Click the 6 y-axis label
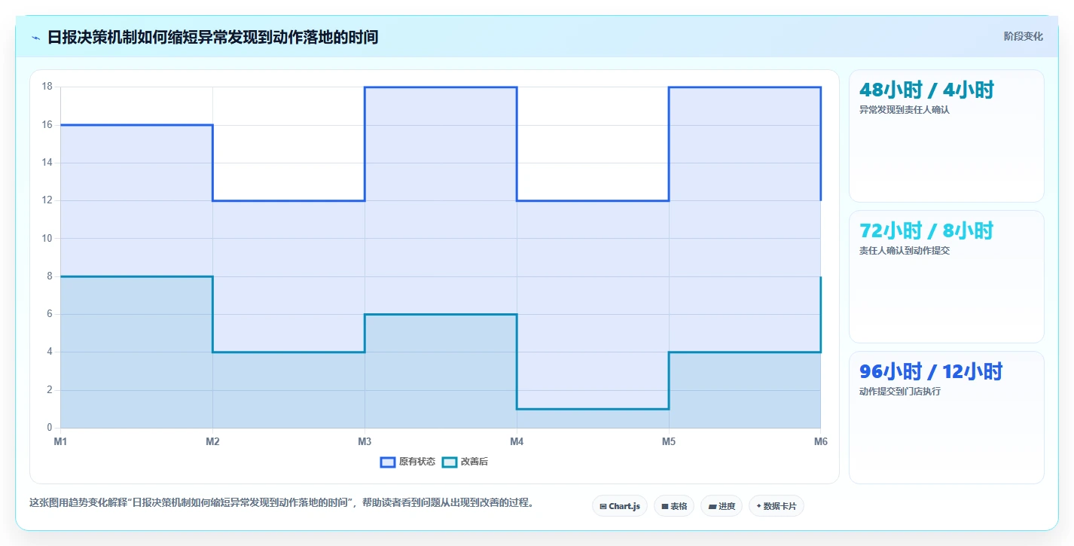 click(49, 314)
